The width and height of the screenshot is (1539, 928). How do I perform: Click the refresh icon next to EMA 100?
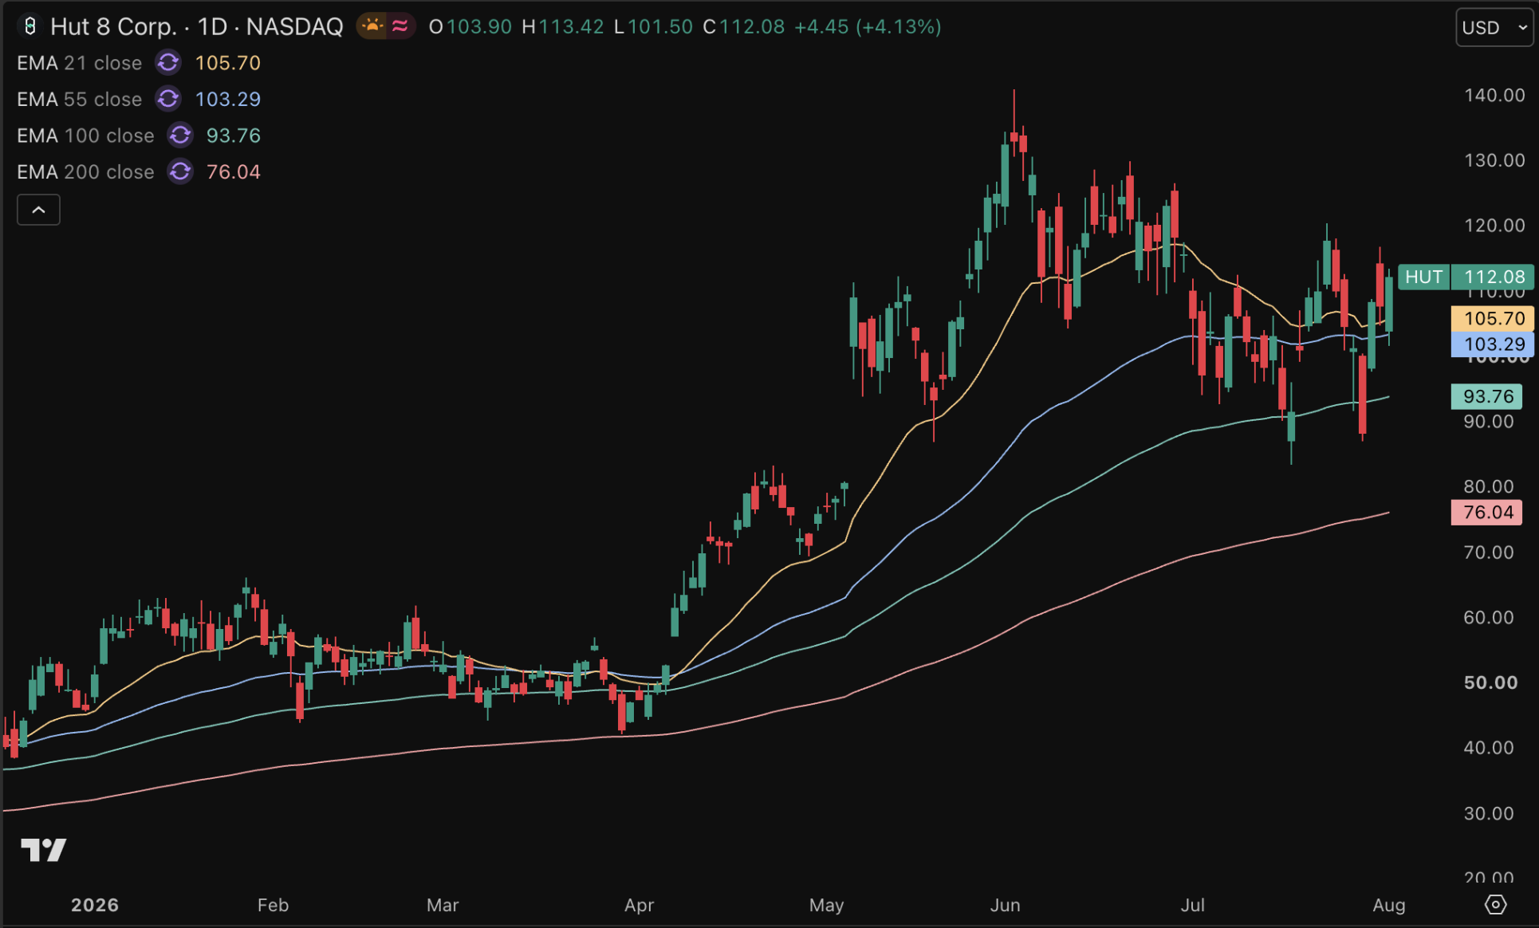(180, 136)
